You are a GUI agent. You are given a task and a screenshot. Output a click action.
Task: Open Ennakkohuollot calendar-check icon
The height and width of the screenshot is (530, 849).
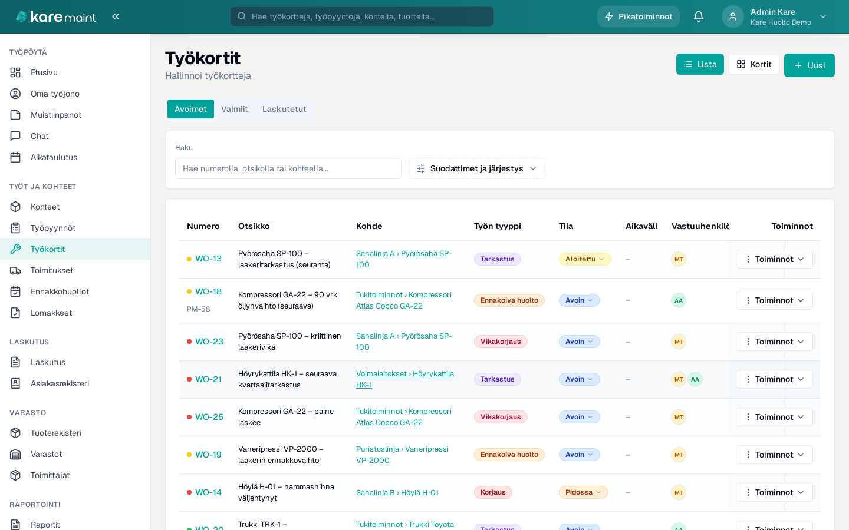[16, 291]
